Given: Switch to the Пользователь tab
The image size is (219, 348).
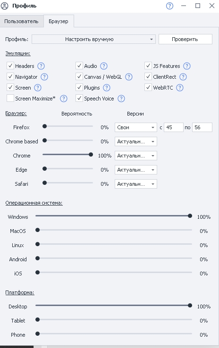Looking at the screenshot, I should coord(21,21).
